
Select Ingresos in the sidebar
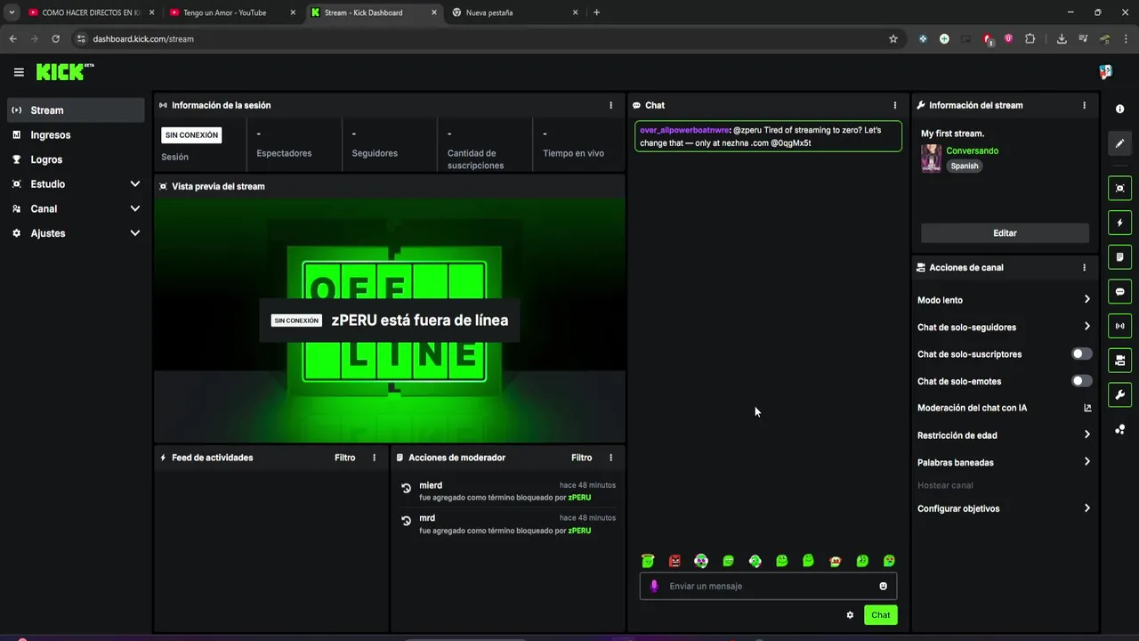click(76, 135)
